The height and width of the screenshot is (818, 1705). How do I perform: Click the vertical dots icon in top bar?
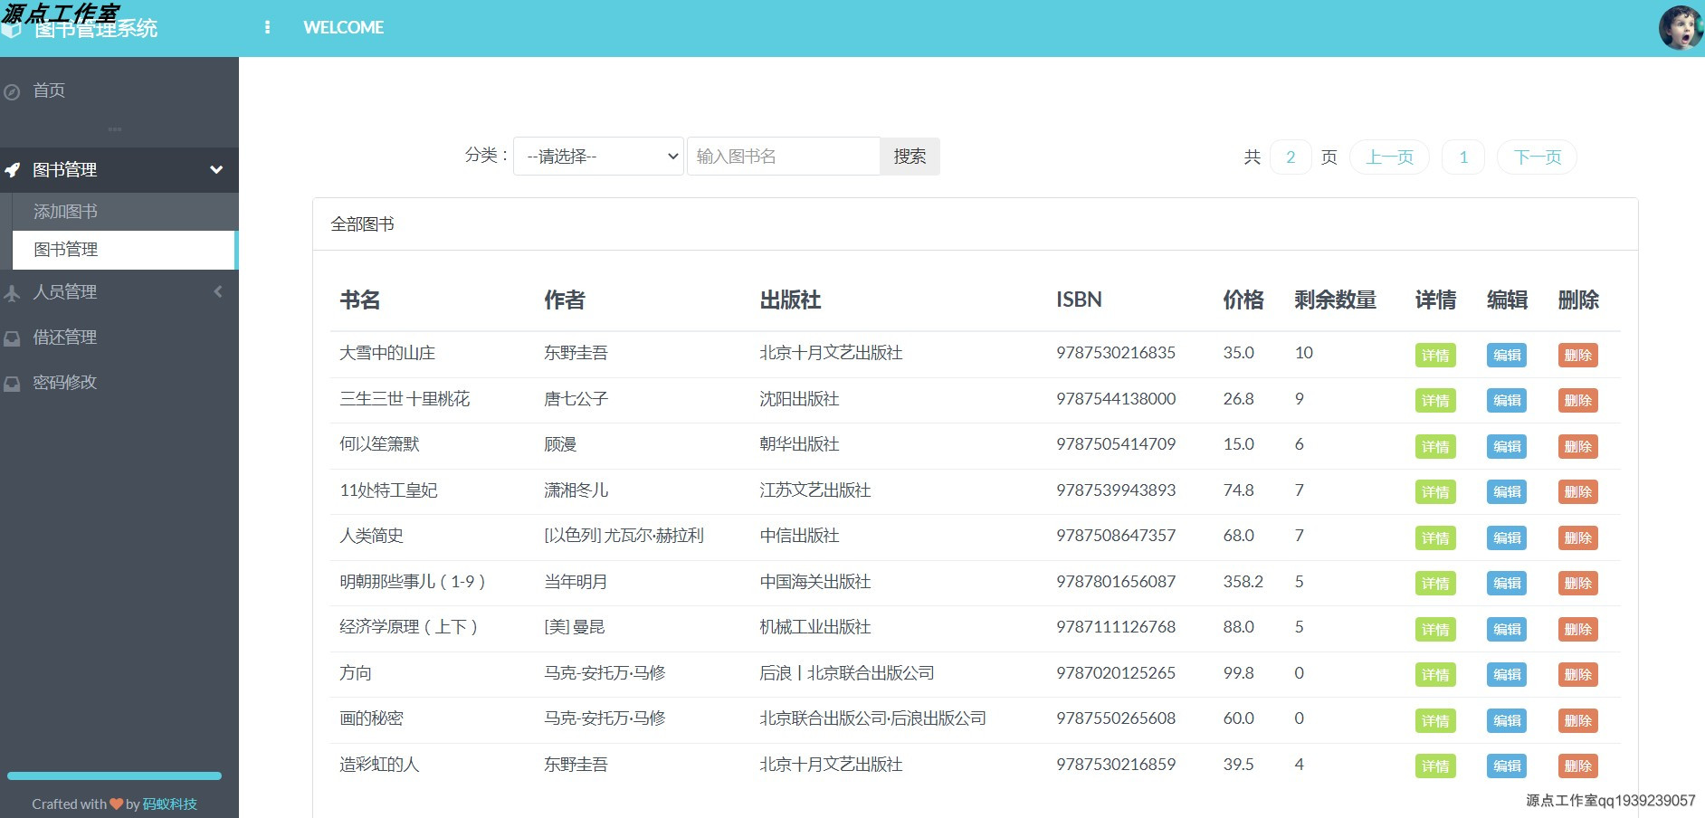click(x=267, y=27)
